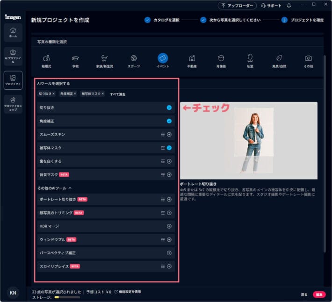The image size is (332, 302).
Task: Uncheck the 角度補正 tool
Action: pos(169,121)
